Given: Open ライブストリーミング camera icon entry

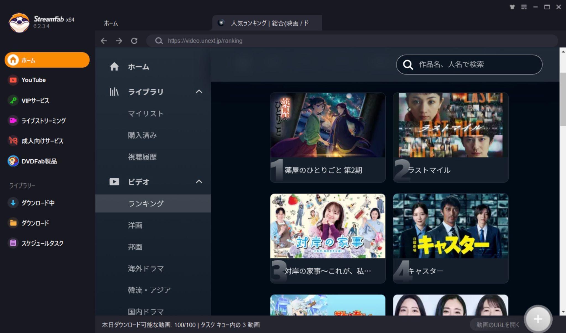Looking at the screenshot, I should click(x=37, y=120).
